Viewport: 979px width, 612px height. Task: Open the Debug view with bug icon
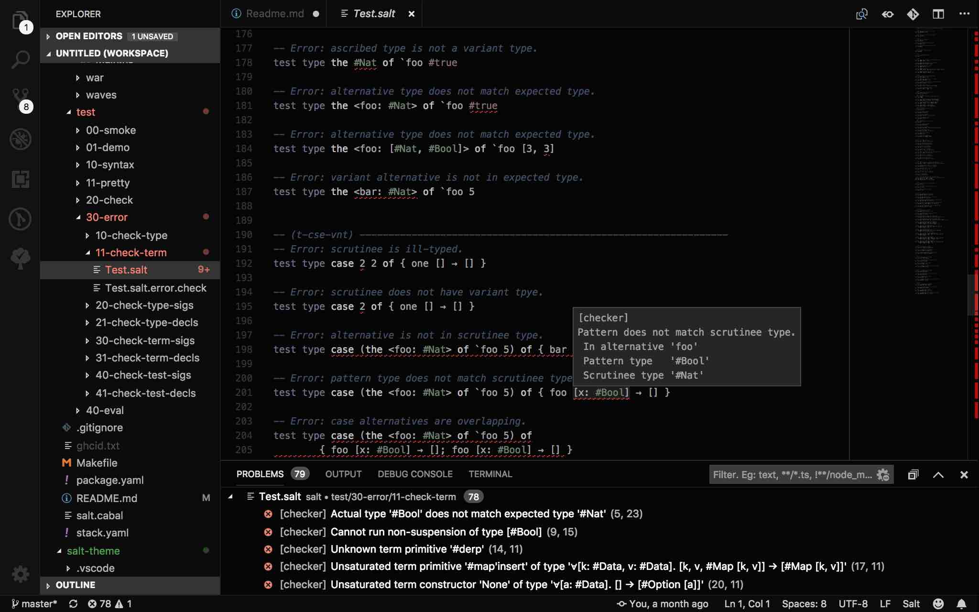[20, 139]
